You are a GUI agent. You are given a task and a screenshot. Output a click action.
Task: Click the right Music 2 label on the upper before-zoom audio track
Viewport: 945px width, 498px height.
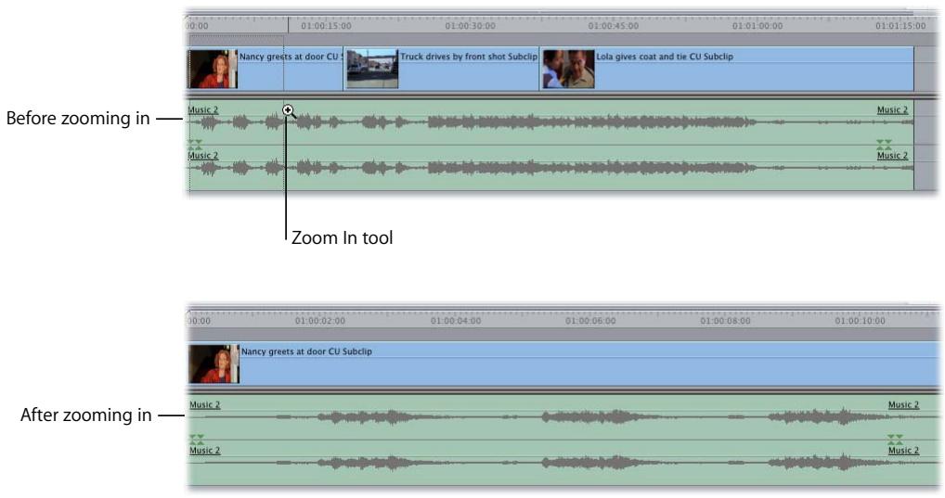[893, 109]
